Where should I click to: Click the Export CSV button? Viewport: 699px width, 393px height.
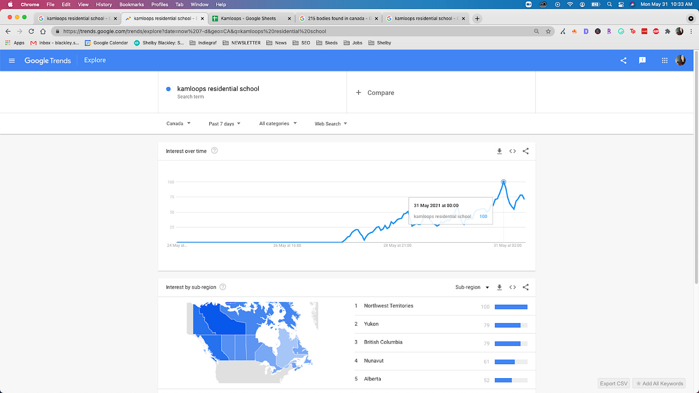(614, 383)
